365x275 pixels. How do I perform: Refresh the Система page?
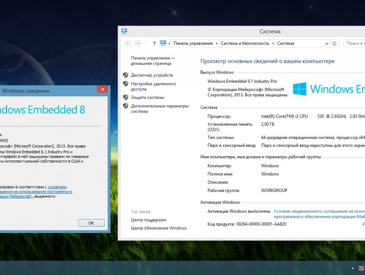(x=335, y=43)
